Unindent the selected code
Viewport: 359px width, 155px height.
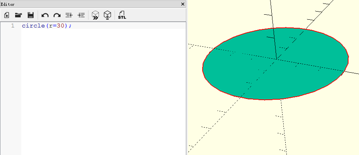click(69, 15)
